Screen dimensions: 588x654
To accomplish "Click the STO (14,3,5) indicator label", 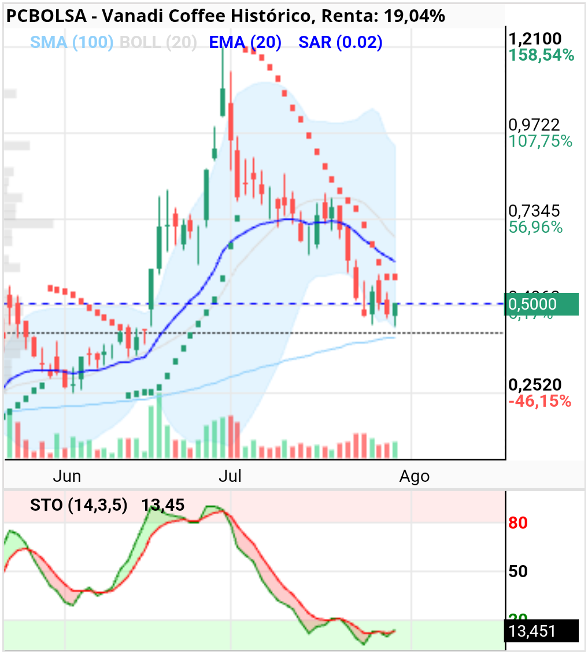I will [x=79, y=505].
